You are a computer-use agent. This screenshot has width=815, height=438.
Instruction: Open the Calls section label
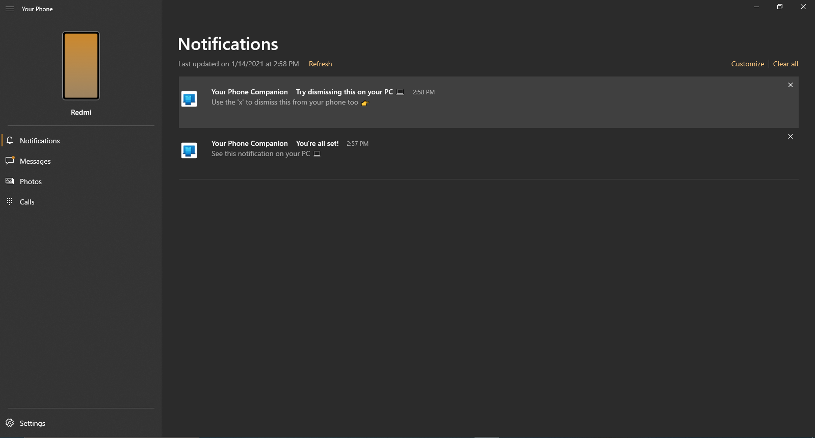point(27,202)
